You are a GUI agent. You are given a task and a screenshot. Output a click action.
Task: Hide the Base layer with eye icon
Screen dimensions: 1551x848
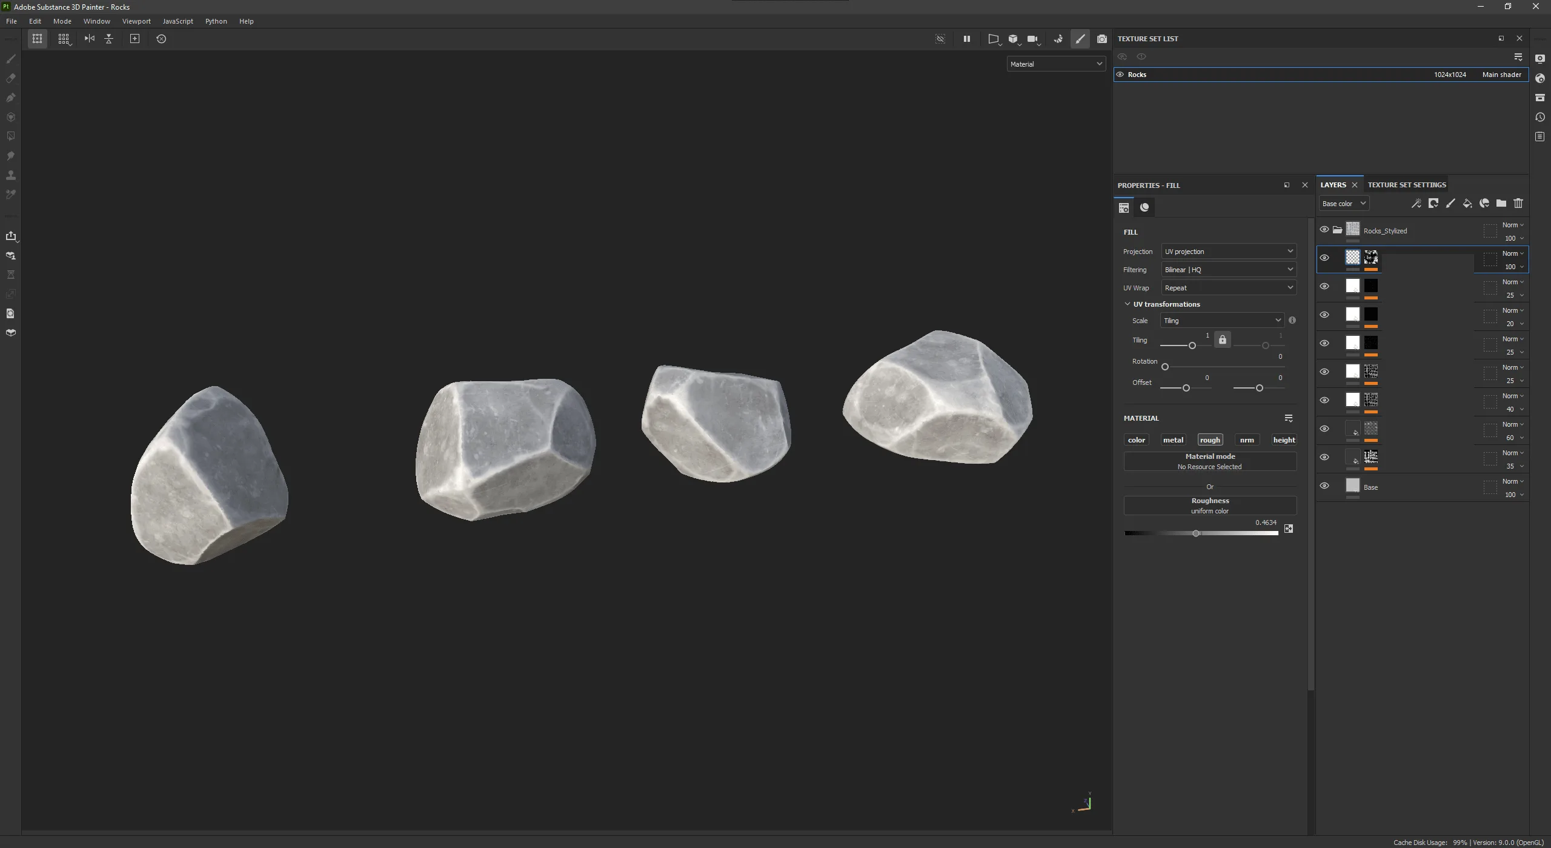coord(1324,486)
